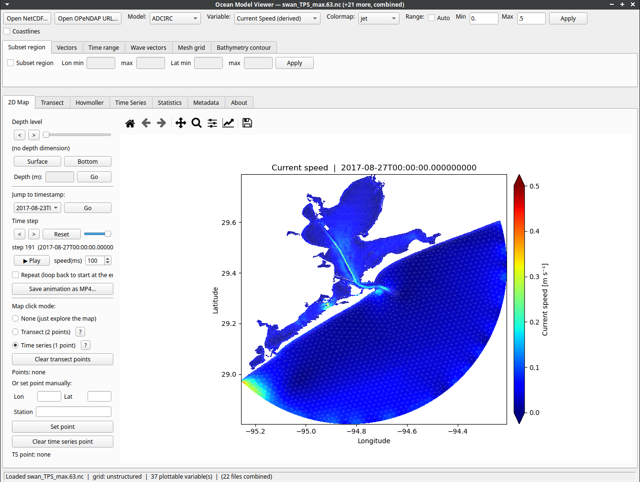Reset plot view with Home icon

coord(130,123)
